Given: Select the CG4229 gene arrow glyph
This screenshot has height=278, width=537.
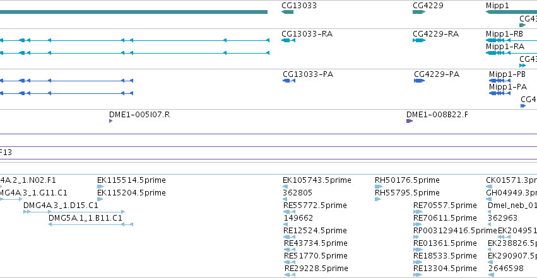Looking at the screenshot, I should coord(419,12).
